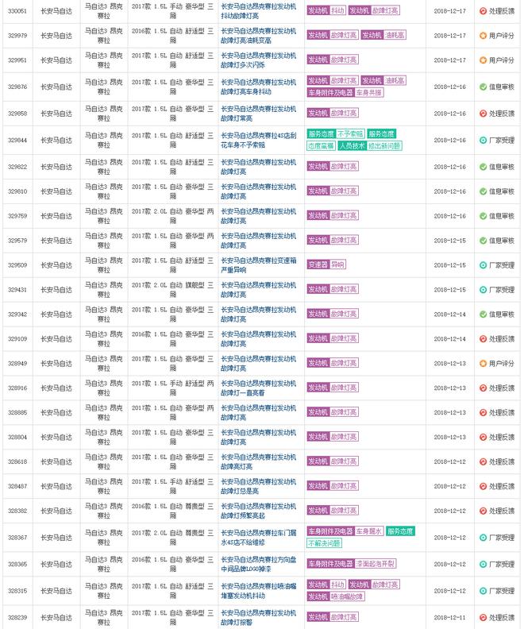Click the green status icon for complaint 329759
The width and height of the screenshot is (524, 629).
(483, 216)
